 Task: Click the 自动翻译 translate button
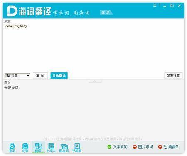point(59,76)
